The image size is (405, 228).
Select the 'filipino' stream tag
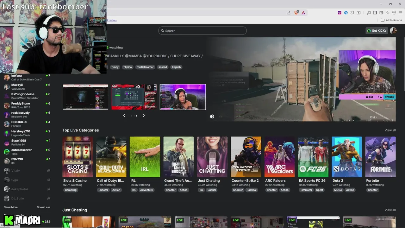click(128, 67)
